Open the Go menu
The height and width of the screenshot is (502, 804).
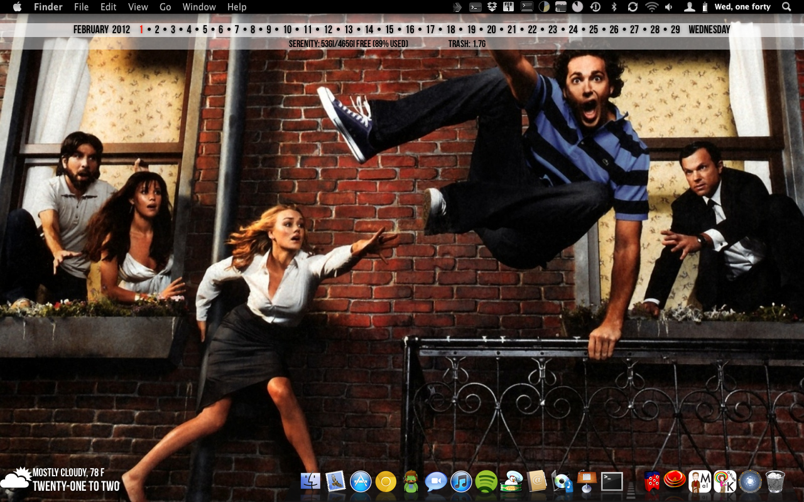tap(165, 7)
